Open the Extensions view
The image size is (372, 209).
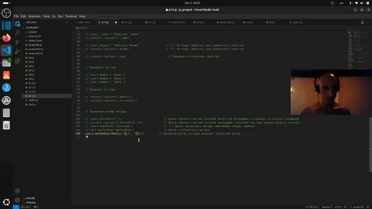(x=17, y=61)
